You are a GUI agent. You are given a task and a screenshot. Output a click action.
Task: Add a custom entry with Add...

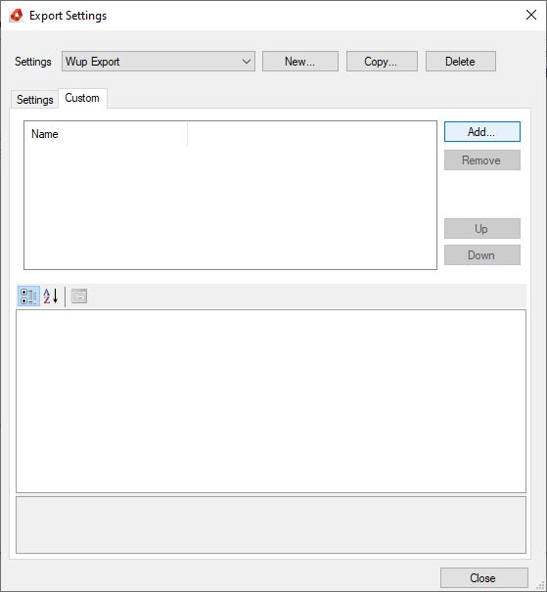pos(482,132)
